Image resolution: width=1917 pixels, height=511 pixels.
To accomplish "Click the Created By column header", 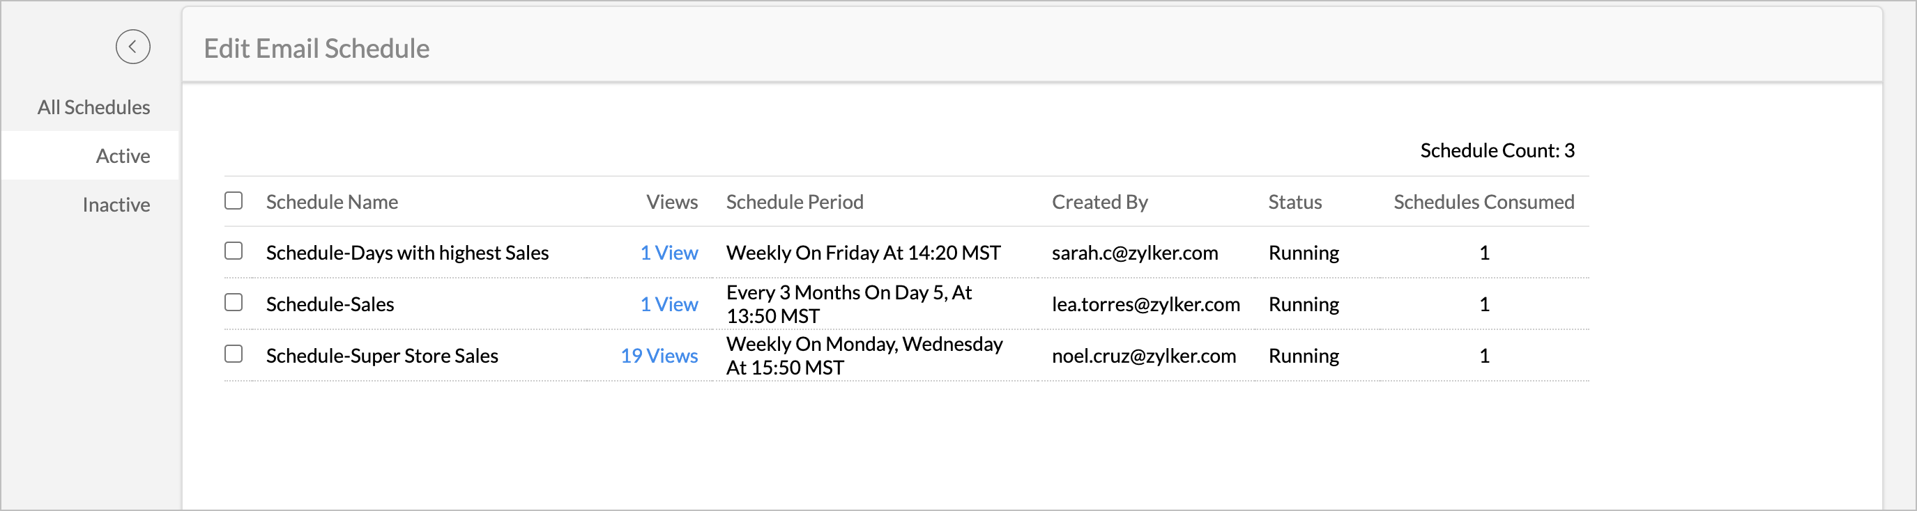I will tap(1099, 202).
